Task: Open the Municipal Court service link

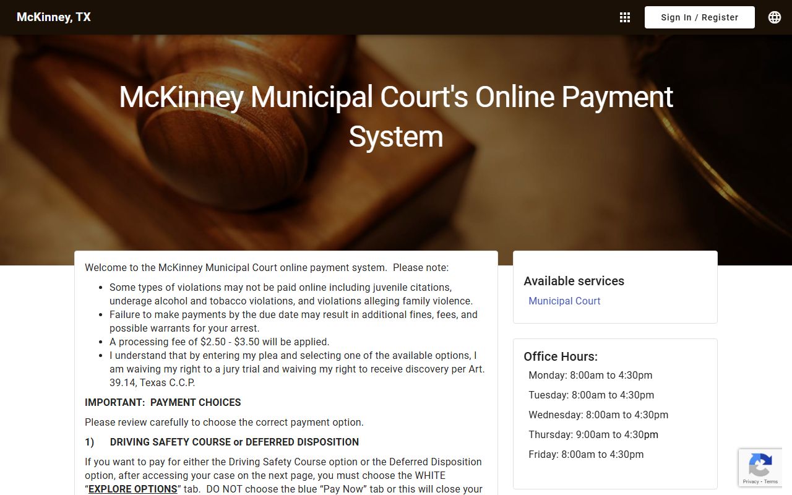Action: point(564,301)
